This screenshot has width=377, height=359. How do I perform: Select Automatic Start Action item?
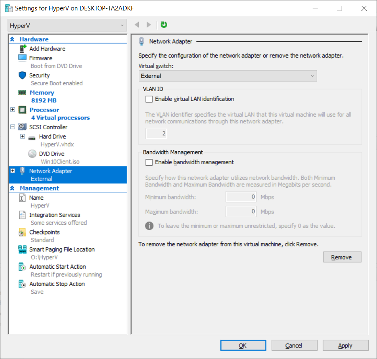(57, 267)
